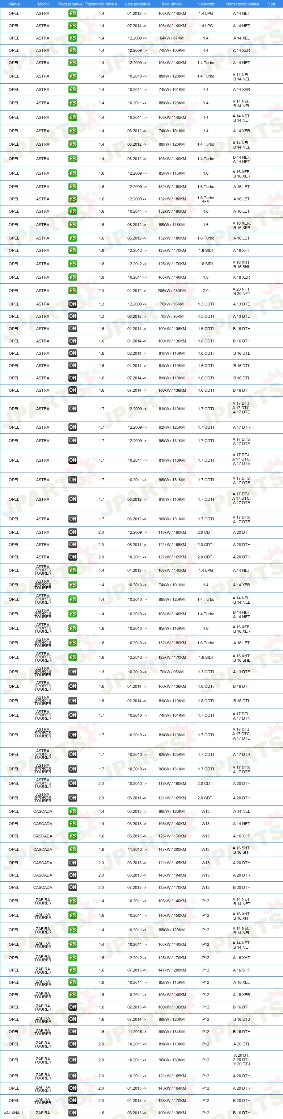The height and width of the screenshot is (1119, 283).
Task: Click petrol icon in 64kW / 87KM Astra row
Action: tap(72, 38)
